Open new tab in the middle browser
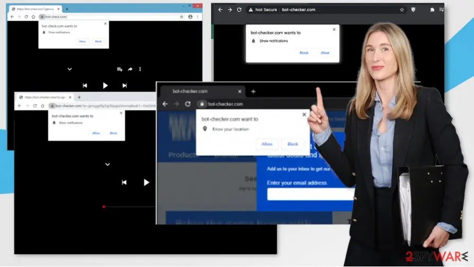The height and width of the screenshot is (267, 474). pyautogui.click(x=253, y=91)
